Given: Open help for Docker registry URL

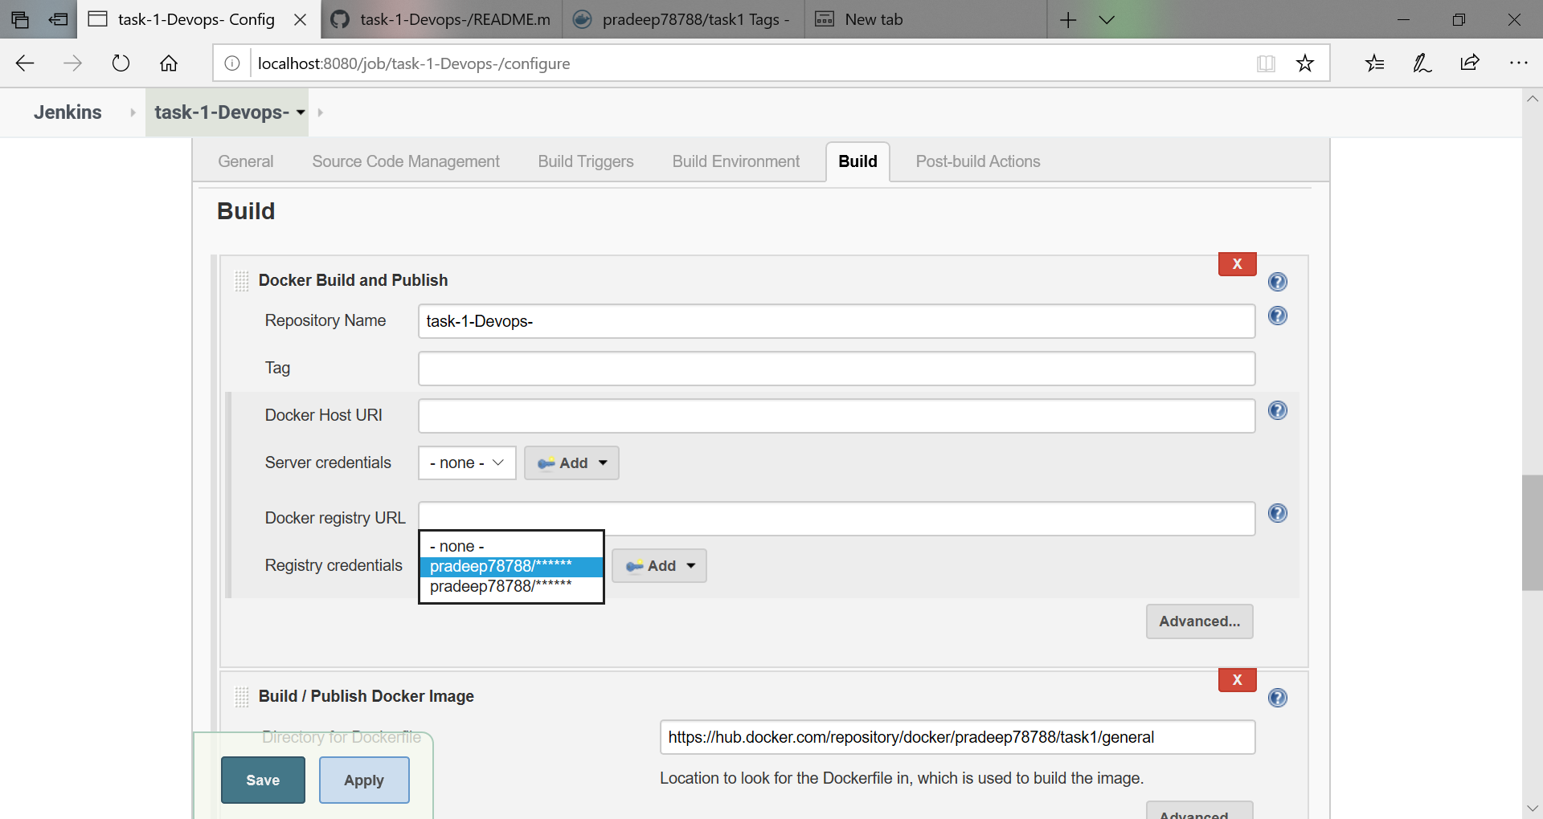Looking at the screenshot, I should [1277, 513].
